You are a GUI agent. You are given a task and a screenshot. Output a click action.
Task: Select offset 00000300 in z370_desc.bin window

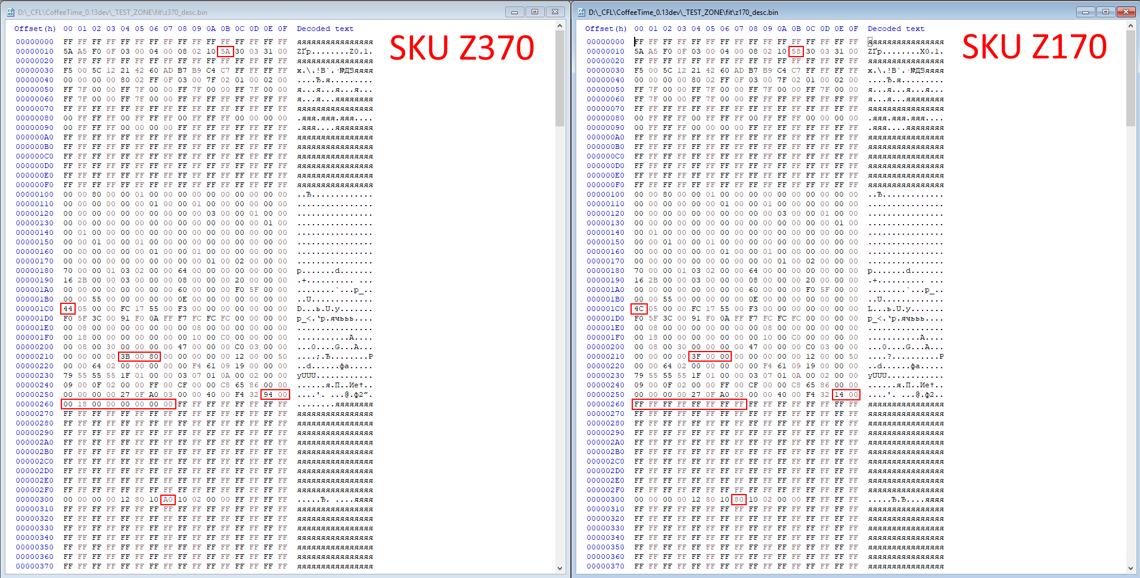[35, 499]
